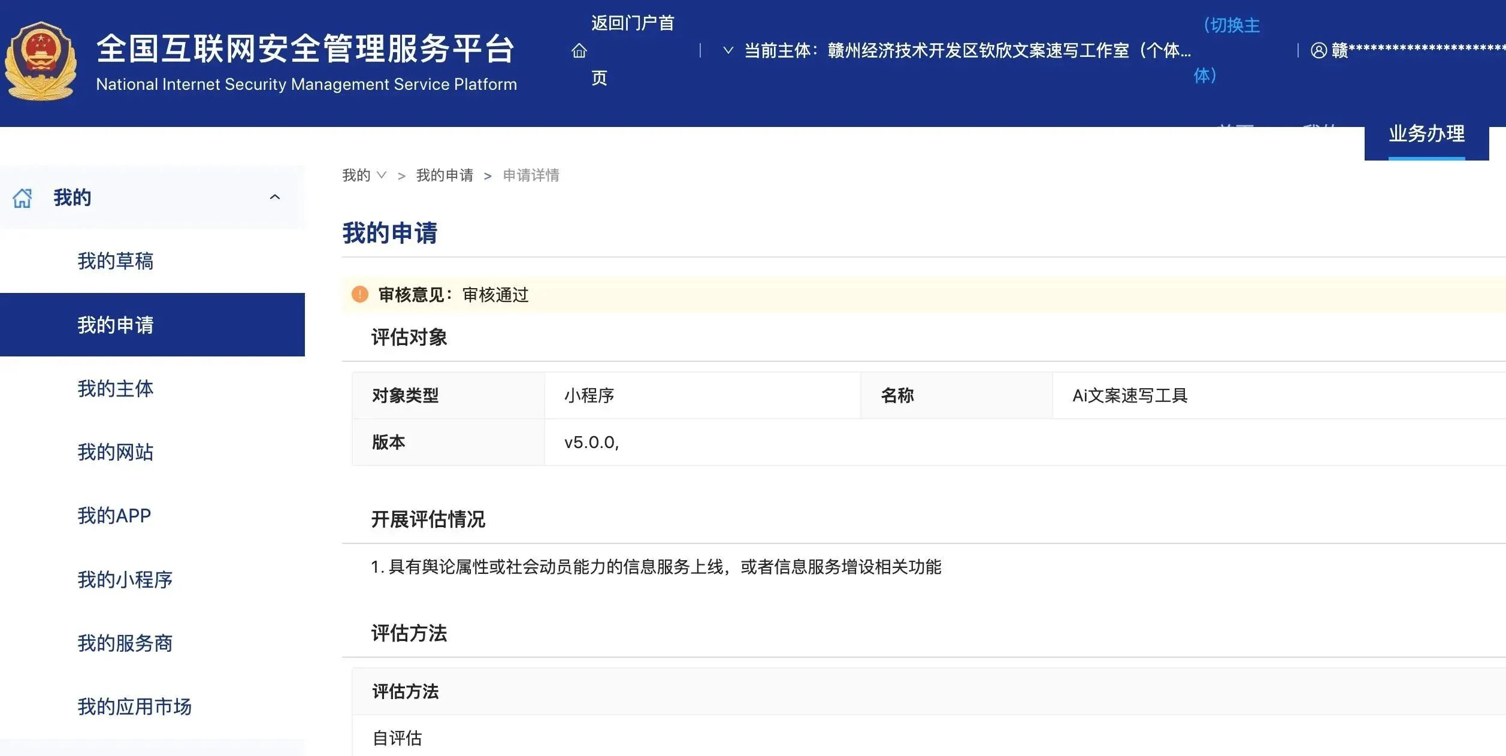Click the orange review opinion alert icon

tap(359, 294)
